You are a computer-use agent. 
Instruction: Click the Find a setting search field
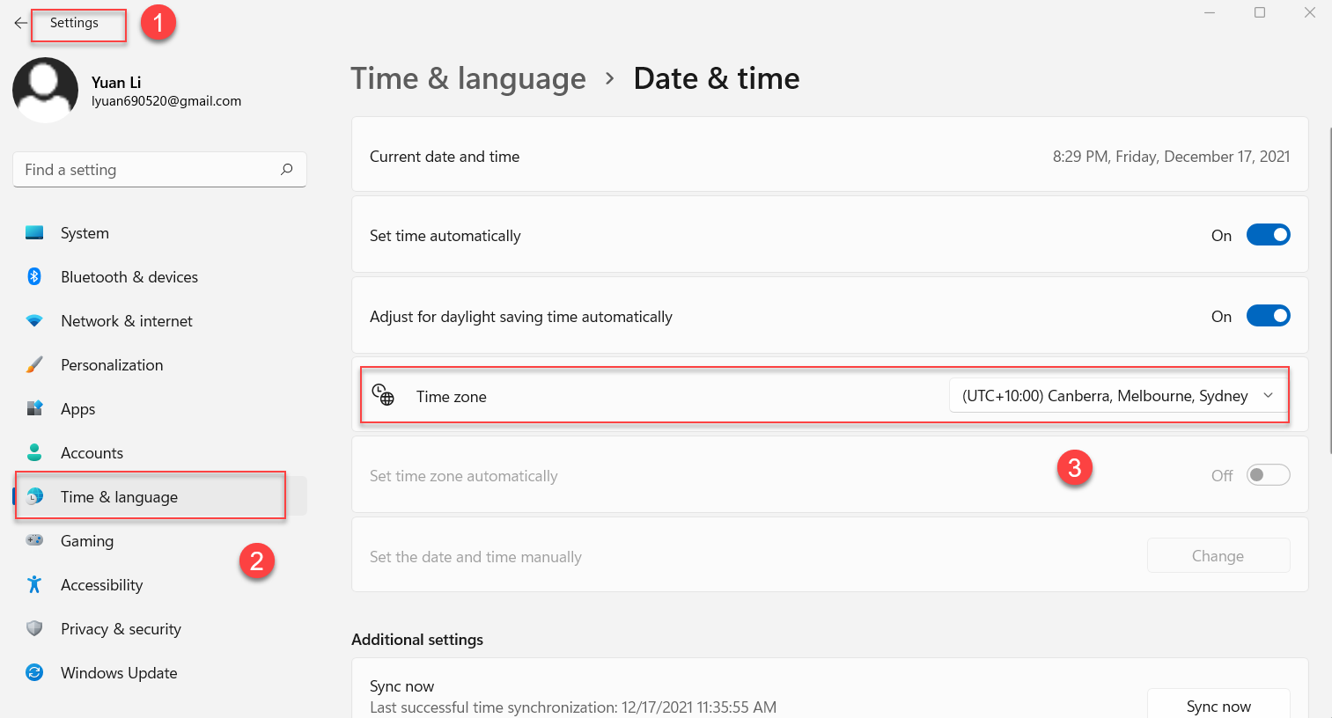pos(159,170)
